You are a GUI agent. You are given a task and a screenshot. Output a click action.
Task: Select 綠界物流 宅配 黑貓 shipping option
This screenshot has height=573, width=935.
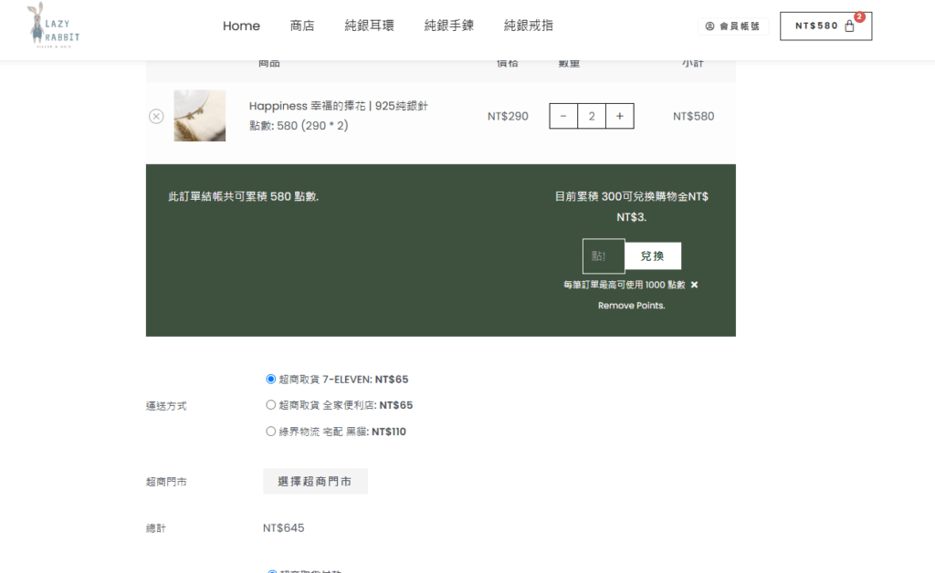click(x=270, y=432)
